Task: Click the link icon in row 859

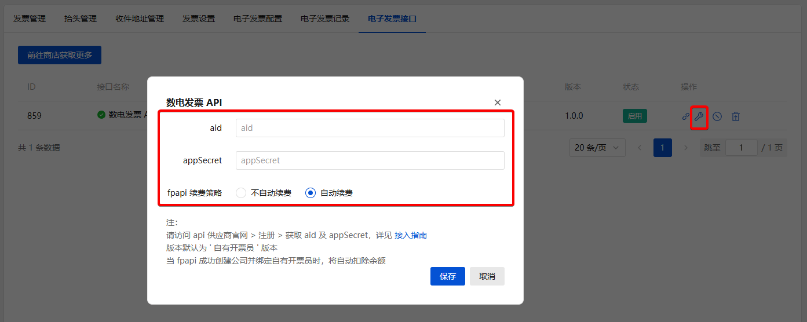Action: 685,116
